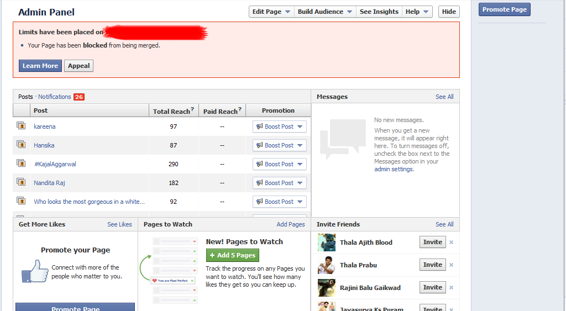Viewport: 566px width, 311px height.
Task: Open the Build Audience dropdown menu
Action: tap(325, 12)
